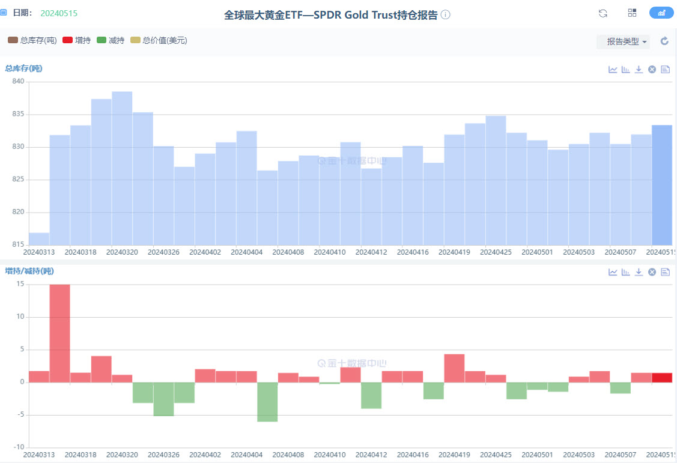The image size is (677, 463).
Task: Click the bright red final bar in 增持/减持 chart
Action: pos(662,378)
